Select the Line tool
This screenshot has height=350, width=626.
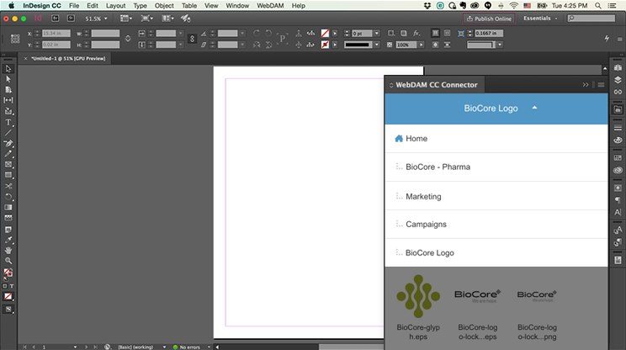(x=8, y=132)
